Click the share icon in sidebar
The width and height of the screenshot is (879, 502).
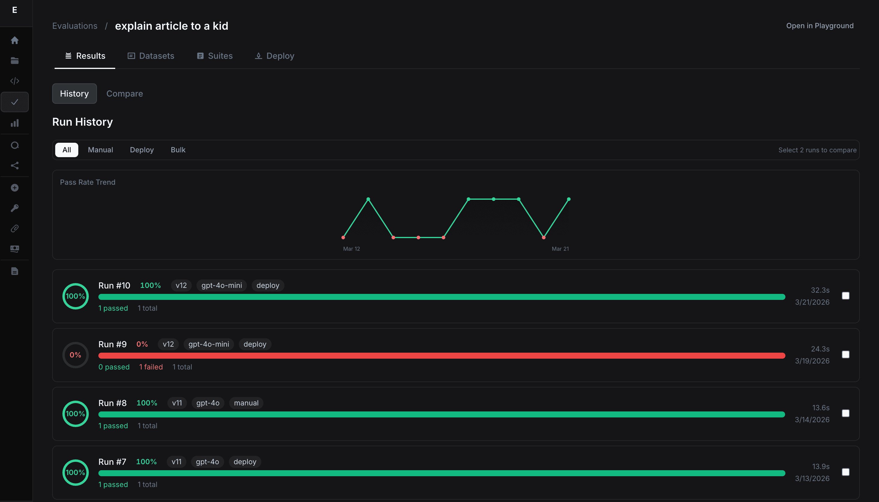coord(15,166)
